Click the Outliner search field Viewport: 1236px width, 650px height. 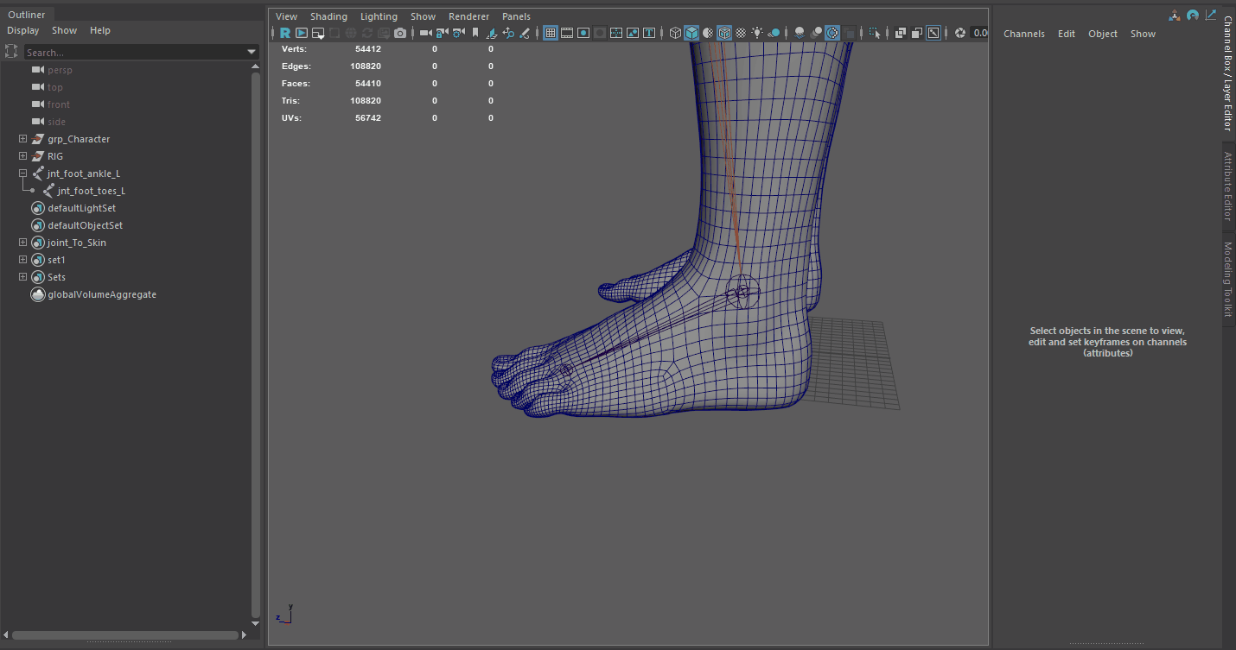click(x=134, y=53)
